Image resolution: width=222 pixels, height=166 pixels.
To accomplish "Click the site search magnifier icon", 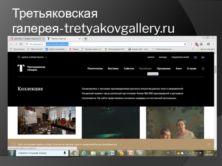I will tap(203, 69).
